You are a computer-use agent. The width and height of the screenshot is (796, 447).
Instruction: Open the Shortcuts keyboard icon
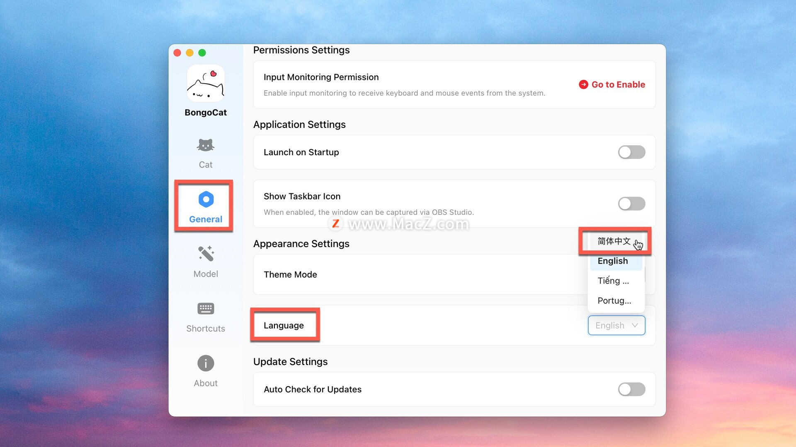[x=206, y=309]
